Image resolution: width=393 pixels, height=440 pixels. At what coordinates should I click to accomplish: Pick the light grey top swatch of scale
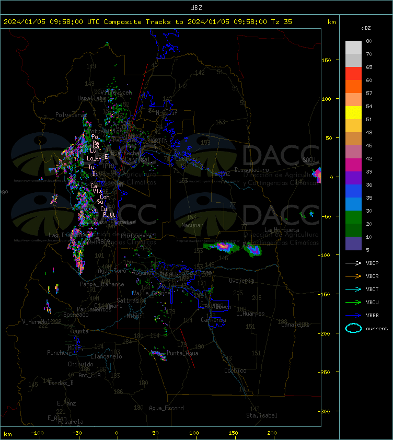click(x=353, y=48)
